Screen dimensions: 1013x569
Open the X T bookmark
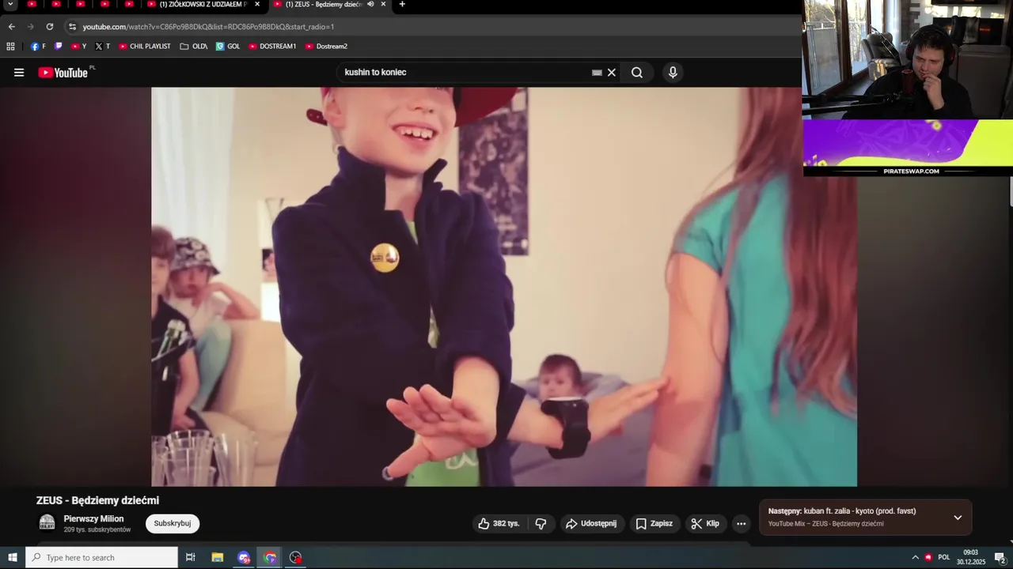(103, 47)
